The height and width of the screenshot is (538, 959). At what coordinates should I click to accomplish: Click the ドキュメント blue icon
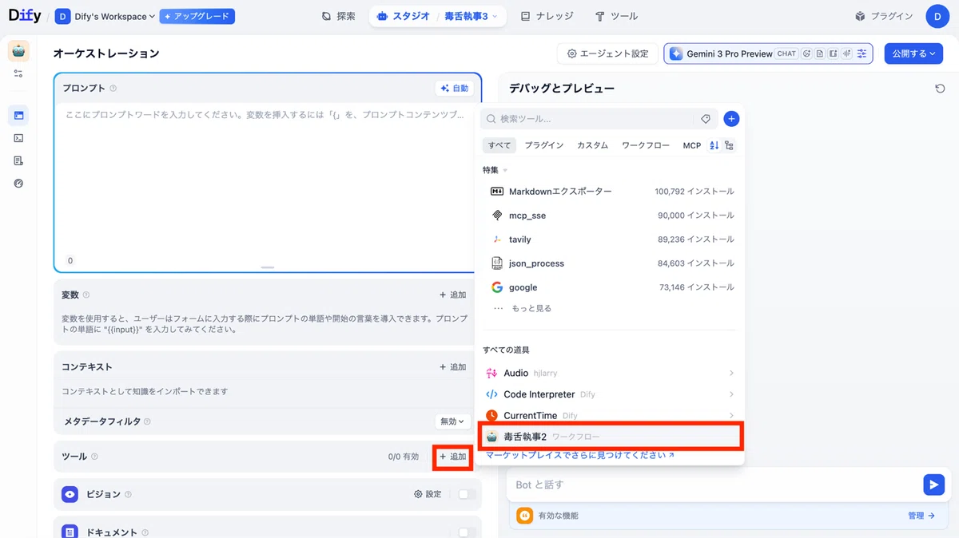pyautogui.click(x=70, y=532)
